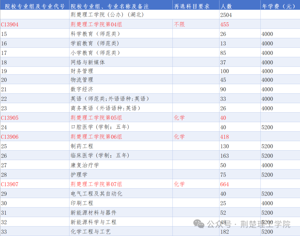Select group total 664
The image size is (300, 236).
click(224, 184)
